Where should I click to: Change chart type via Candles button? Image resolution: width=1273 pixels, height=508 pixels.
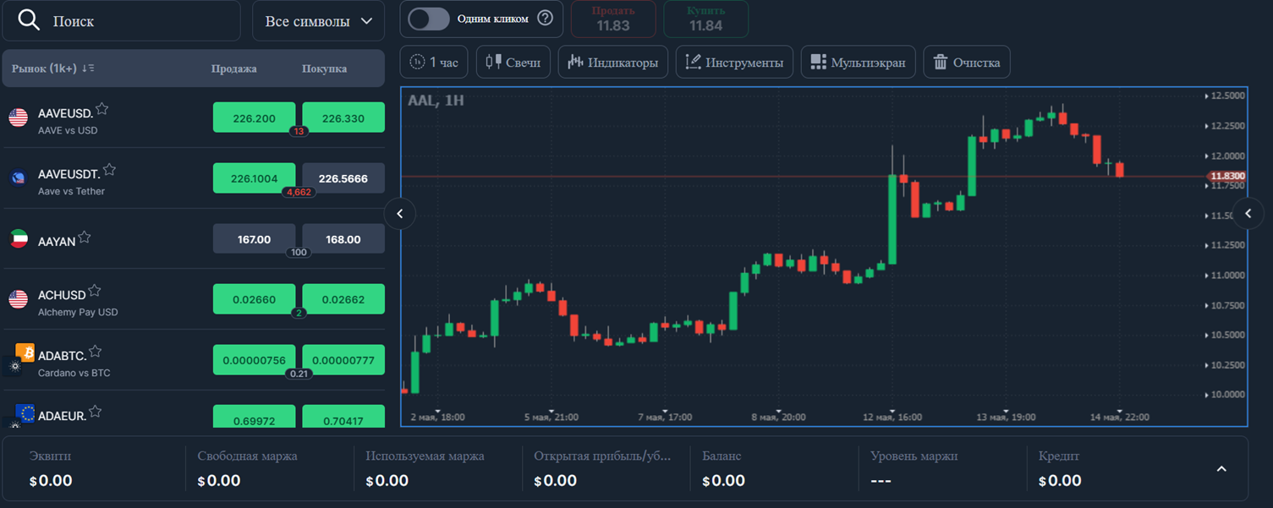pos(513,62)
